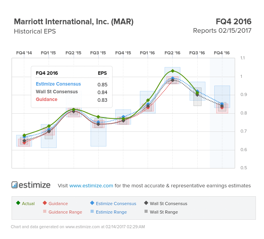Select the FQ2 '15 axis label
The height and width of the screenshot is (239, 264).
pos(73,53)
